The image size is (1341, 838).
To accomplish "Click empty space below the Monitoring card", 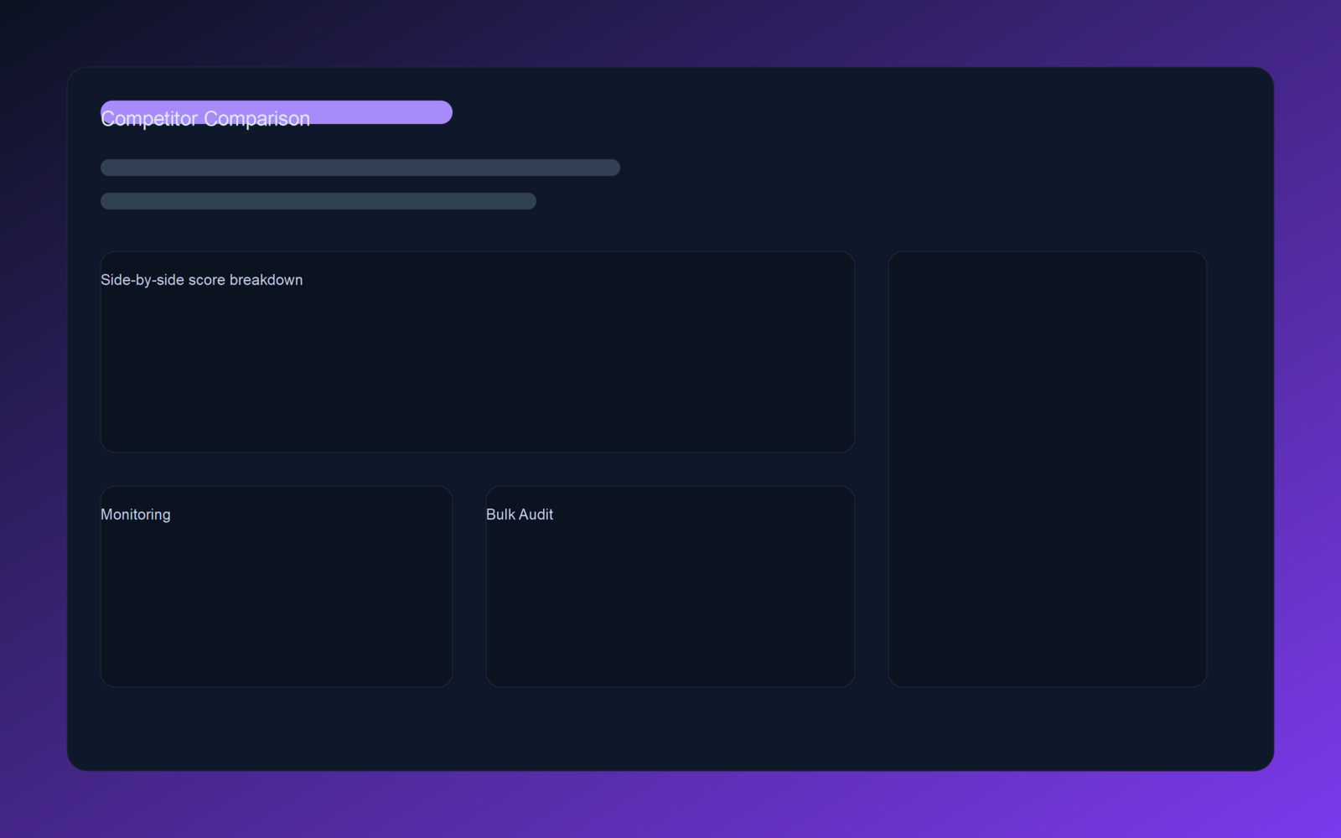I will coord(277,727).
